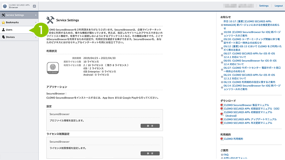This screenshot has width=285, height=160.
Task: Click the Users person icon
Action: (3, 30)
